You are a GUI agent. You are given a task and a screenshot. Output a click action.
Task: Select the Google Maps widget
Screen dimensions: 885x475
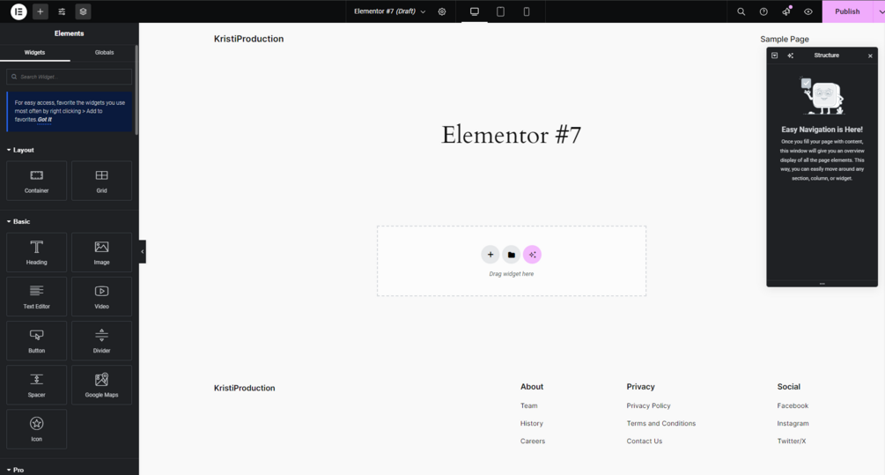coord(101,385)
